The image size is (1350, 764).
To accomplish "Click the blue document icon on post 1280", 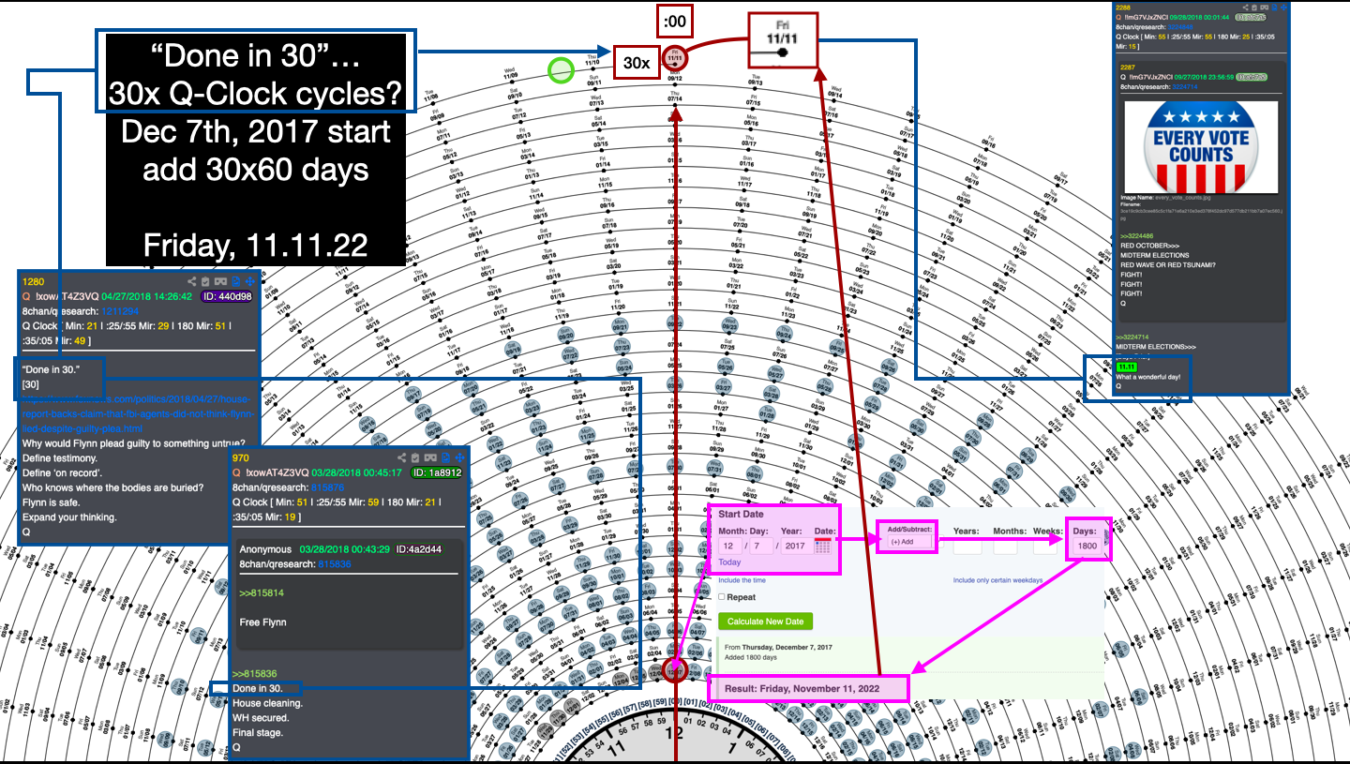I will [x=236, y=281].
